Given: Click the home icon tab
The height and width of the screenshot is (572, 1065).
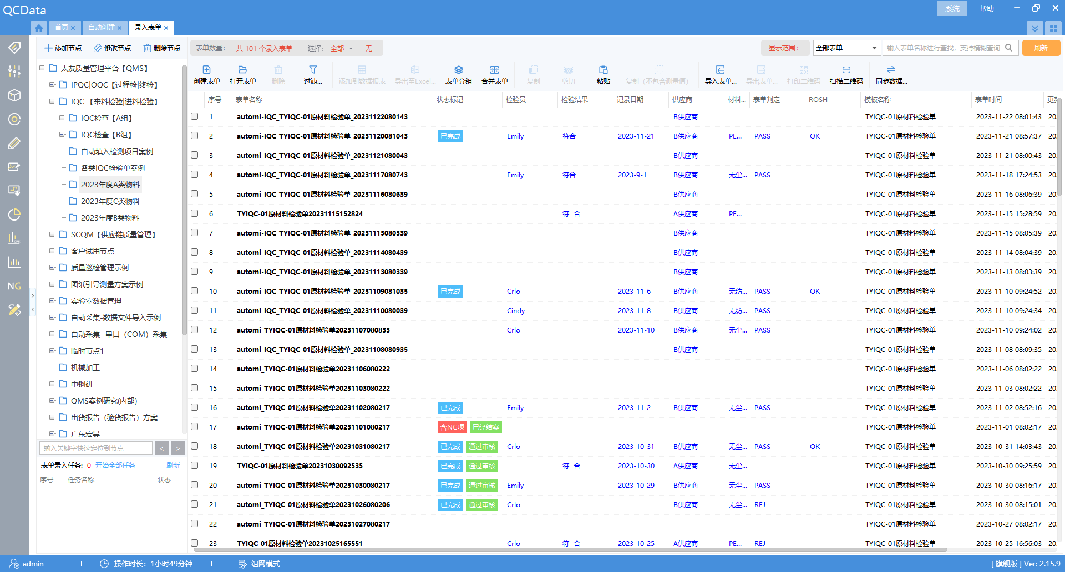Looking at the screenshot, I should [39, 28].
